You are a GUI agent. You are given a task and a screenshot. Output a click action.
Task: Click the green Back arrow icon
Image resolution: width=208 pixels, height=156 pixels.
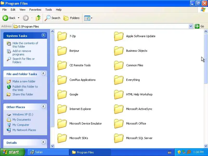[5, 18]
